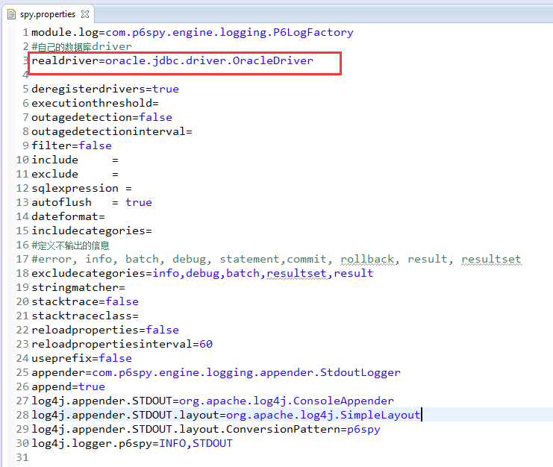Click the reloadpropertiesinterval=60 line
This screenshot has width=553, height=467.
click(x=122, y=344)
